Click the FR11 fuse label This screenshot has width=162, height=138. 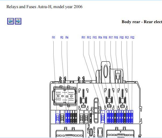[83, 38]
